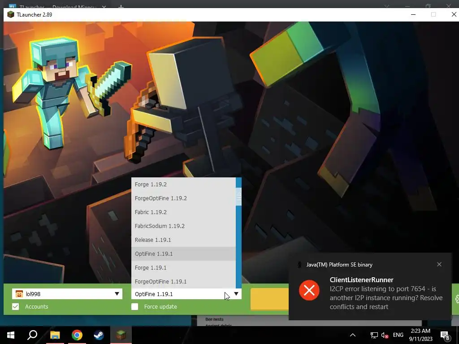Choose Fabric 1.19.2 in the dropdown list
The height and width of the screenshot is (344, 459).
183,212
